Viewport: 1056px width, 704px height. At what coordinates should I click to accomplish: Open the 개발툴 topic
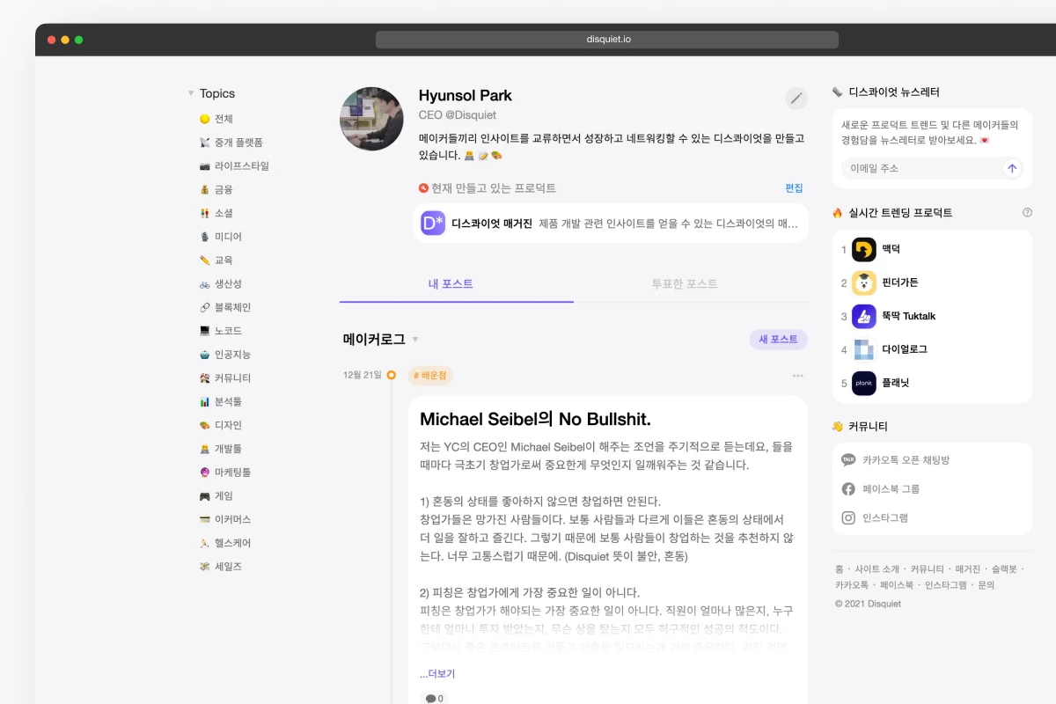click(x=221, y=449)
